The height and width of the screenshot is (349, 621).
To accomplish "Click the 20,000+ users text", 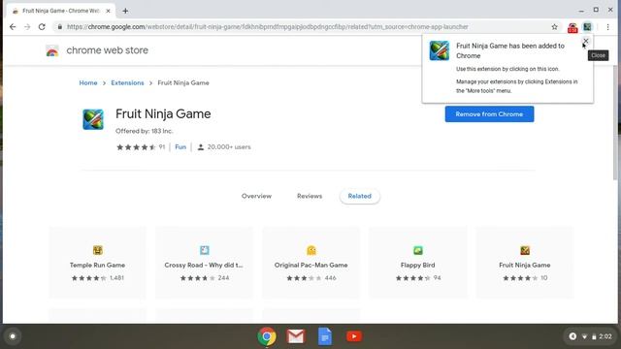I will (x=229, y=147).
